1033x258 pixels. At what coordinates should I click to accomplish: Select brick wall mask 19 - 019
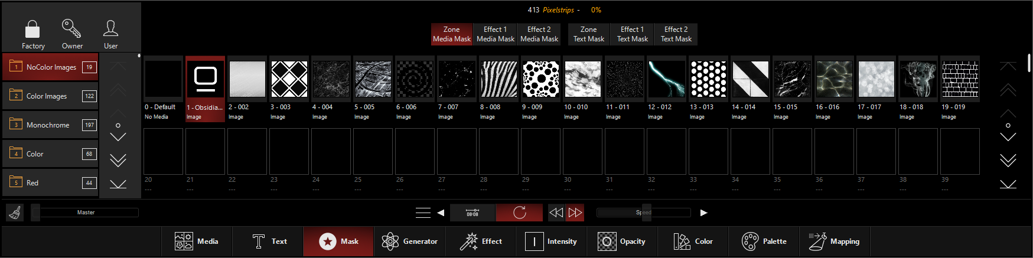960,89
